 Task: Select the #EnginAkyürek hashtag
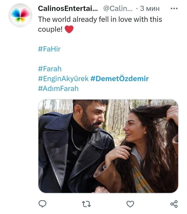(63, 79)
